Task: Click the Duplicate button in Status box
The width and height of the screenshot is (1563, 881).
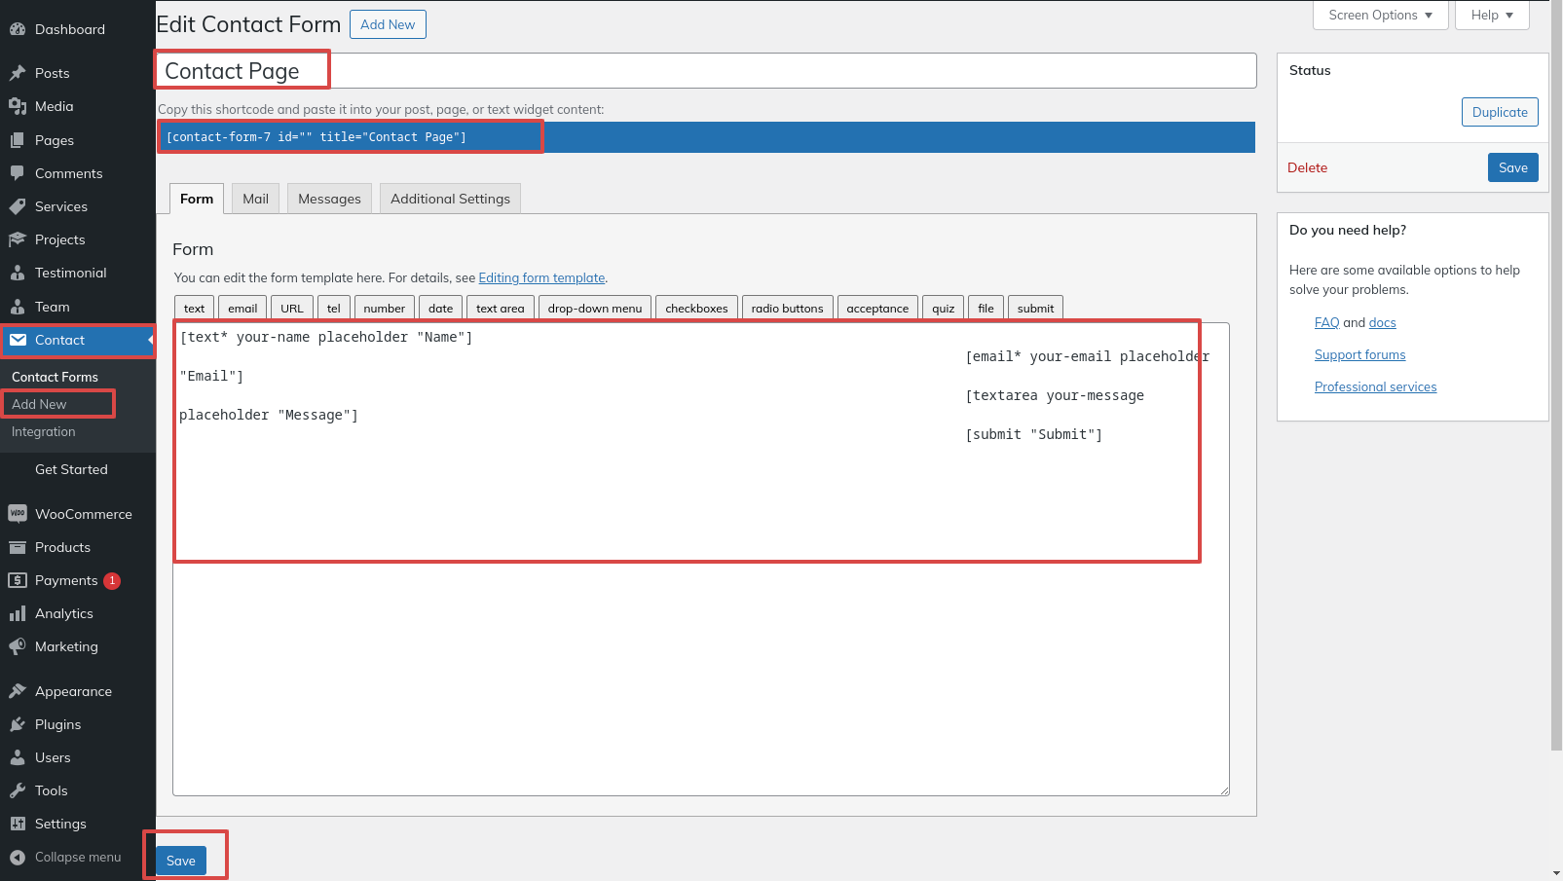Action: click(x=1499, y=112)
